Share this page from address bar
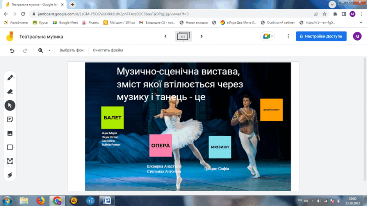The image size is (367, 206). pyautogui.click(x=316, y=14)
